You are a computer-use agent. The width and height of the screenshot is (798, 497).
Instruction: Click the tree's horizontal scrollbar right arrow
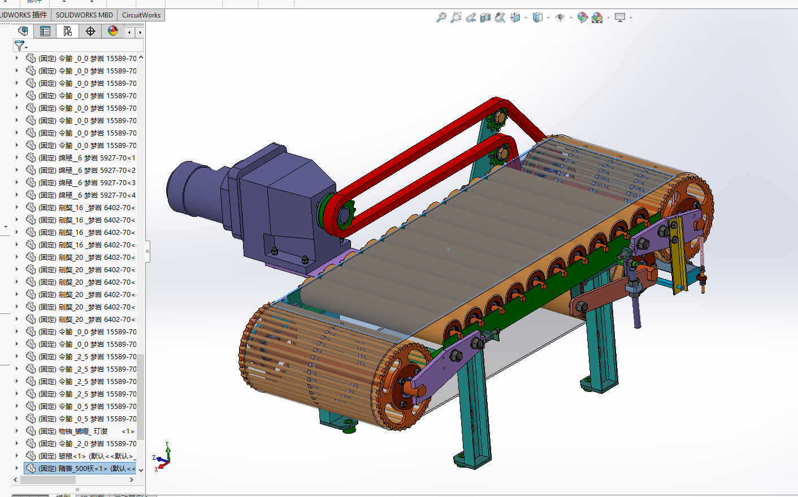coord(132,479)
